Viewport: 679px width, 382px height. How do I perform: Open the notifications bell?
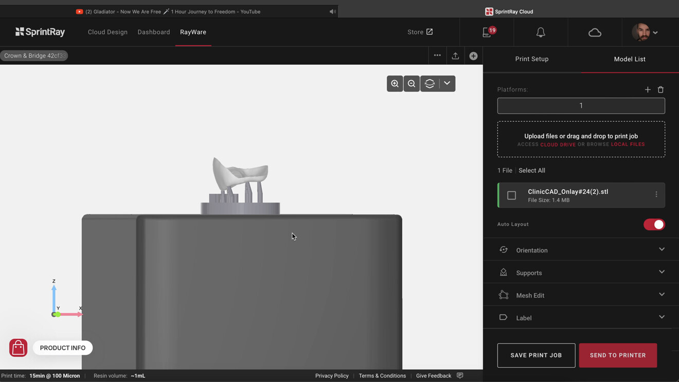541,32
